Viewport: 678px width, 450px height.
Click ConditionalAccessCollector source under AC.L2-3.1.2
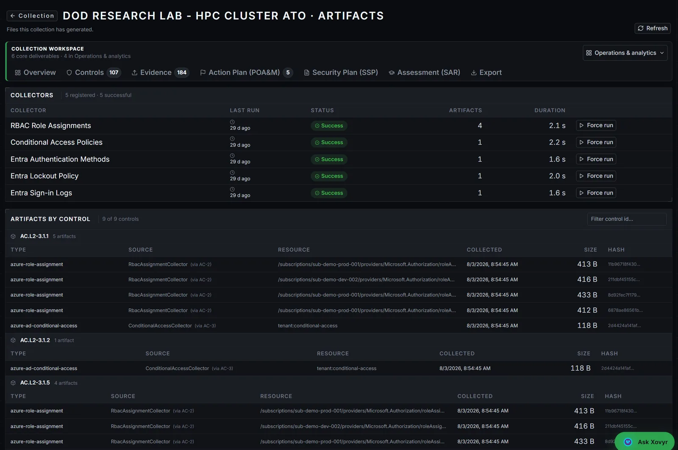point(177,368)
